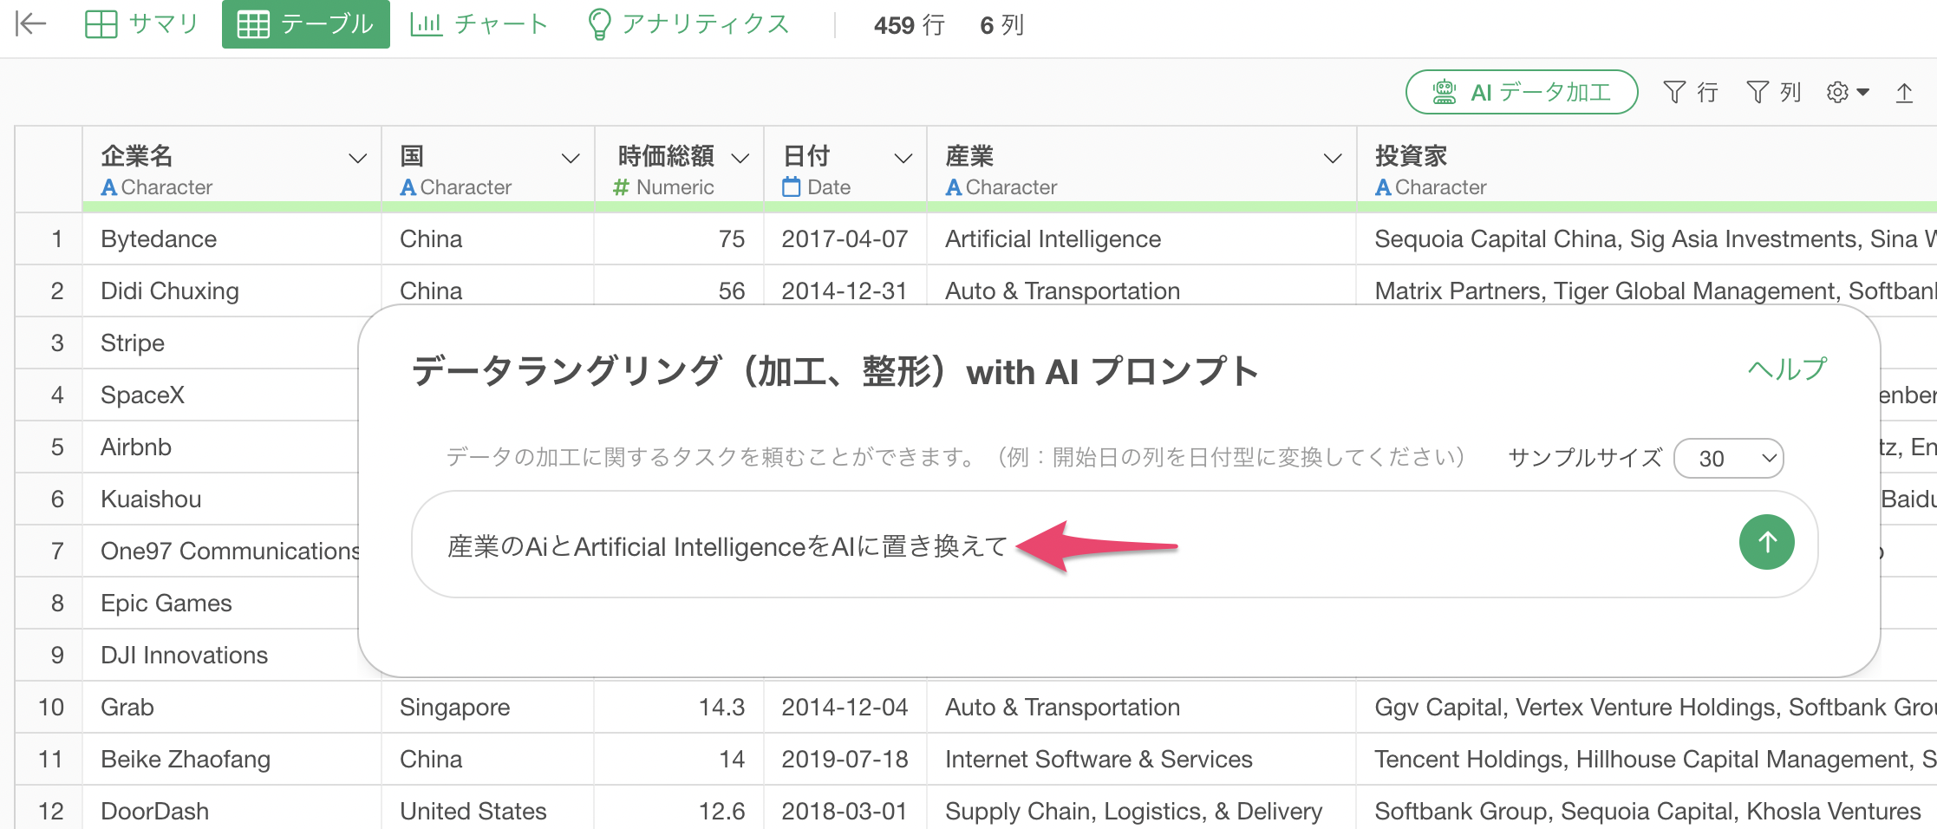This screenshot has width=1937, height=829.
Task: Open the row filter (行)
Action: (1691, 92)
